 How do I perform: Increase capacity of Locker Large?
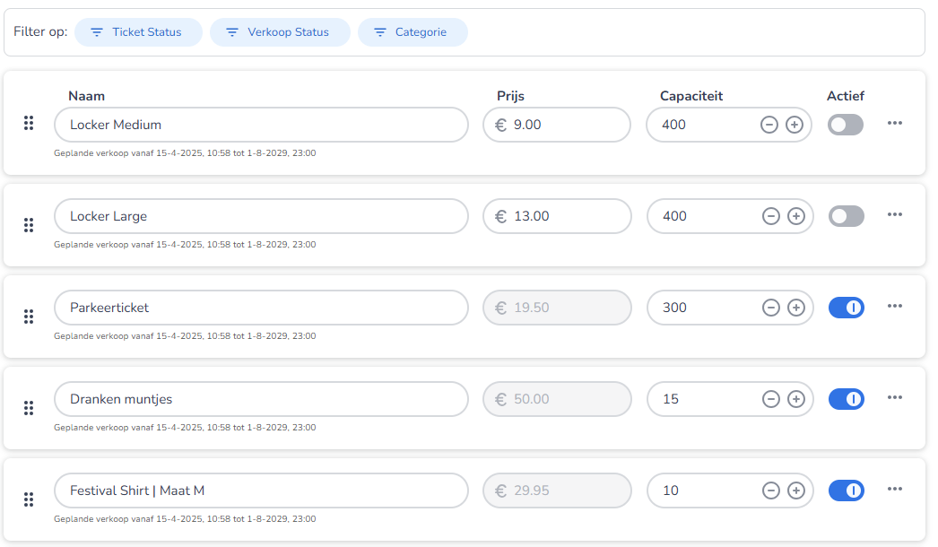point(796,216)
